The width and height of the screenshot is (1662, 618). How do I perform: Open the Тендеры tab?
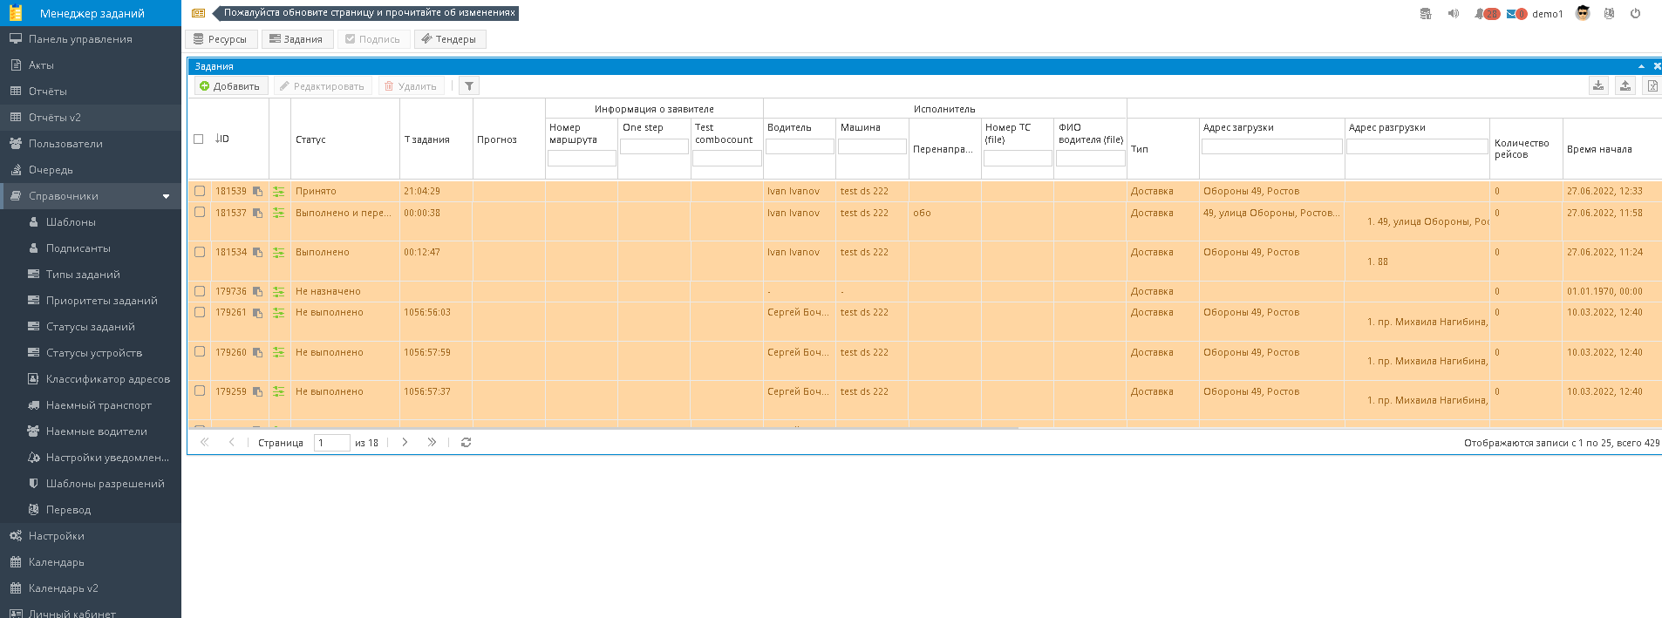tap(449, 39)
